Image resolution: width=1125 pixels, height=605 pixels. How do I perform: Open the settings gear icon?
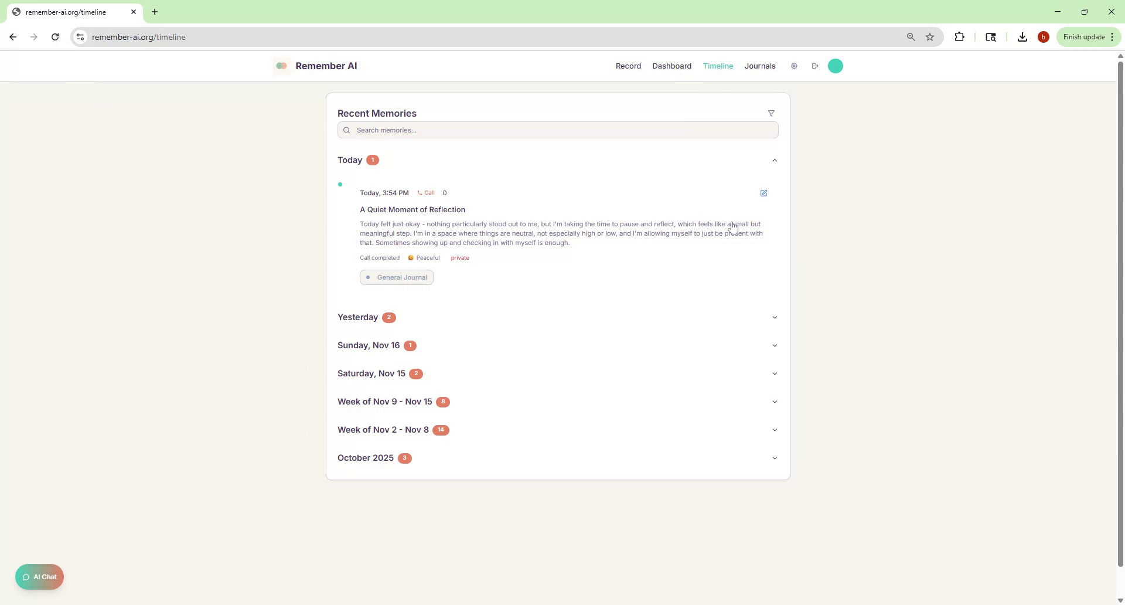795,66
